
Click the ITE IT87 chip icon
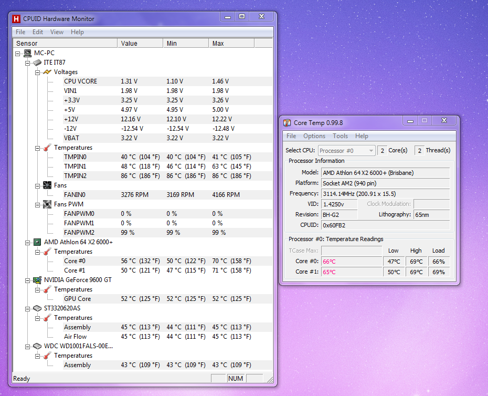pyautogui.click(x=37, y=62)
